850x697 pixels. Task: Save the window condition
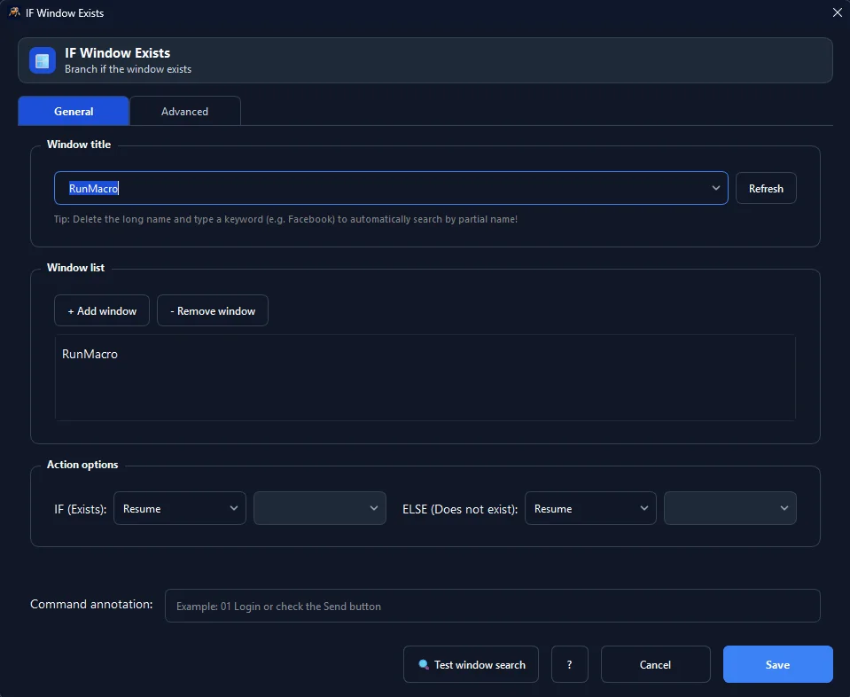(778, 664)
